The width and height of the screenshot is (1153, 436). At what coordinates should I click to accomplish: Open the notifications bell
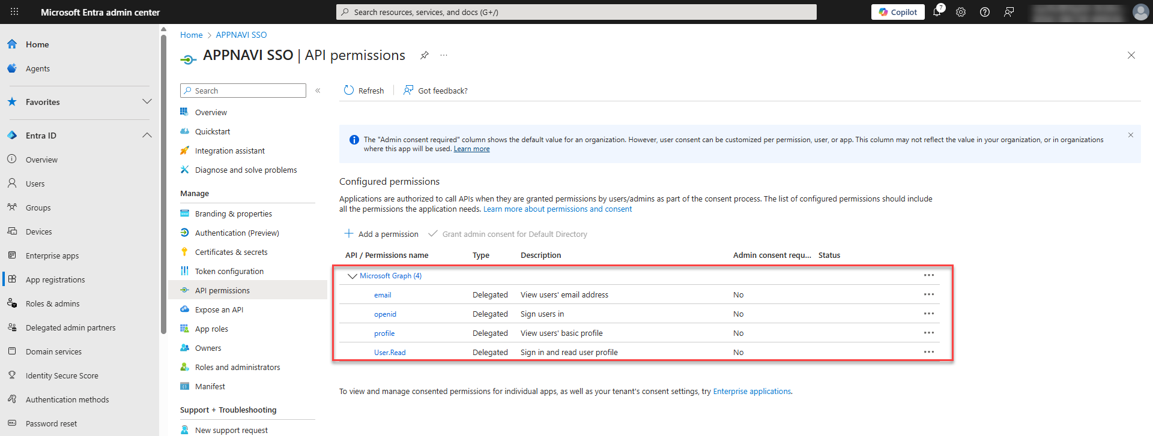pos(937,12)
